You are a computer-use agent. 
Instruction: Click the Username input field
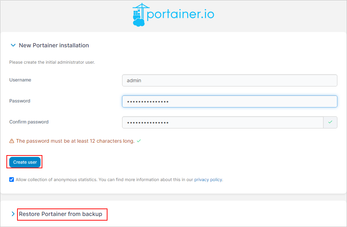tap(230, 80)
